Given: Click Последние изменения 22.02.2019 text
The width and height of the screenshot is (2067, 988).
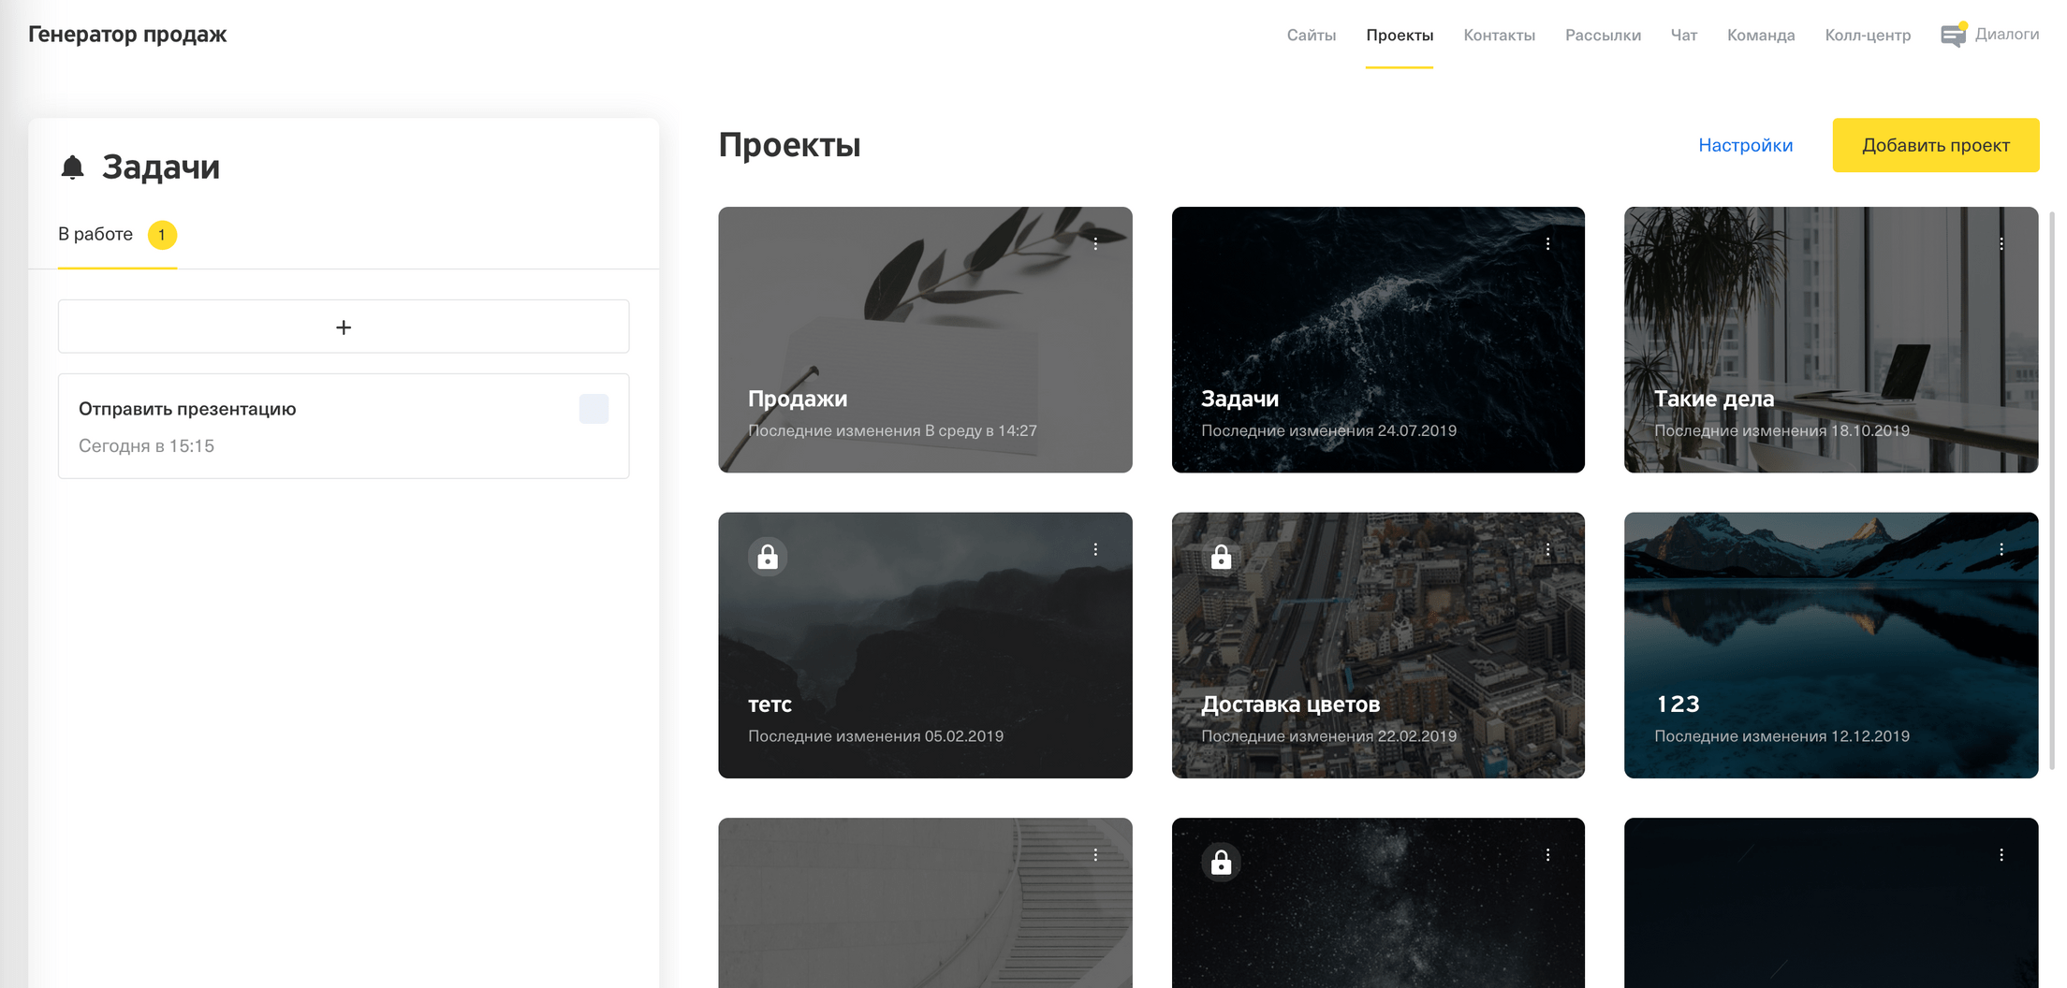Looking at the screenshot, I should (x=1328, y=736).
